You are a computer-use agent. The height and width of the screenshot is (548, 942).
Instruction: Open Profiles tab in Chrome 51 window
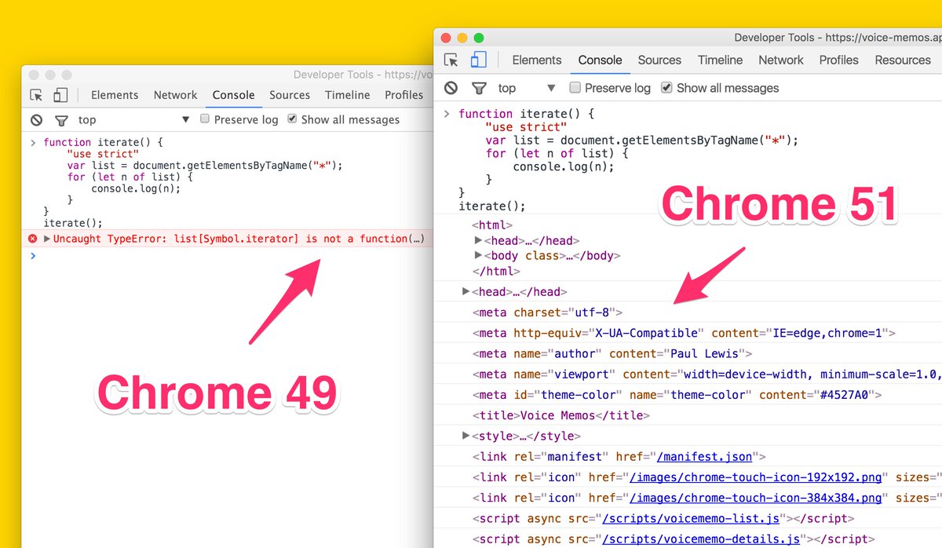click(x=839, y=60)
